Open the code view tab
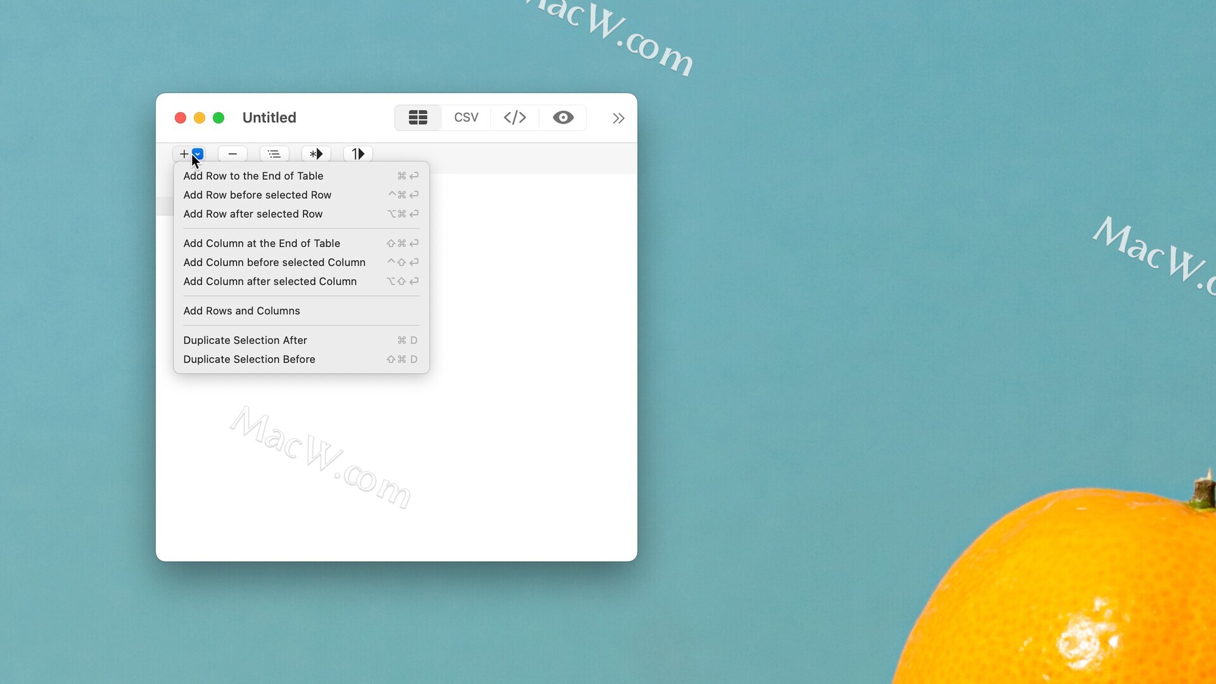Image resolution: width=1216 pixels, height=684 pixels. pyautogui.click(x=515, y=118)
